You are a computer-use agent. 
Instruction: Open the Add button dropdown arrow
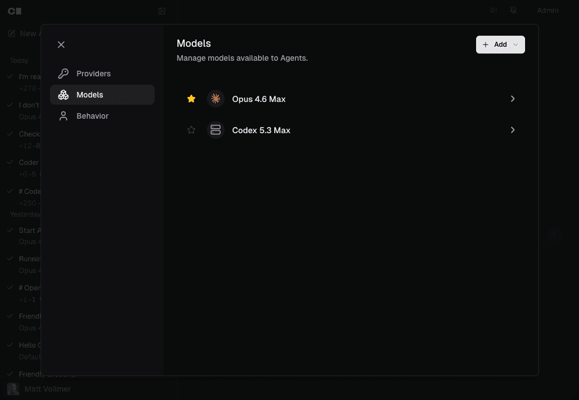click(x=516, y=45)
